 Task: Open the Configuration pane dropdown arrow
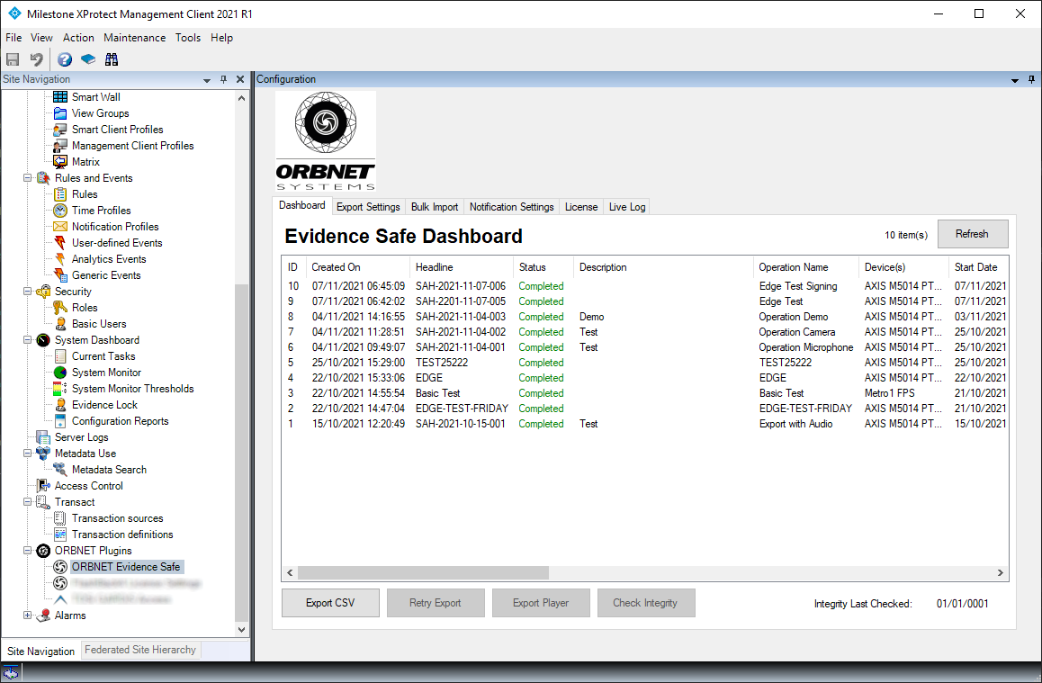coord(1015,80)
